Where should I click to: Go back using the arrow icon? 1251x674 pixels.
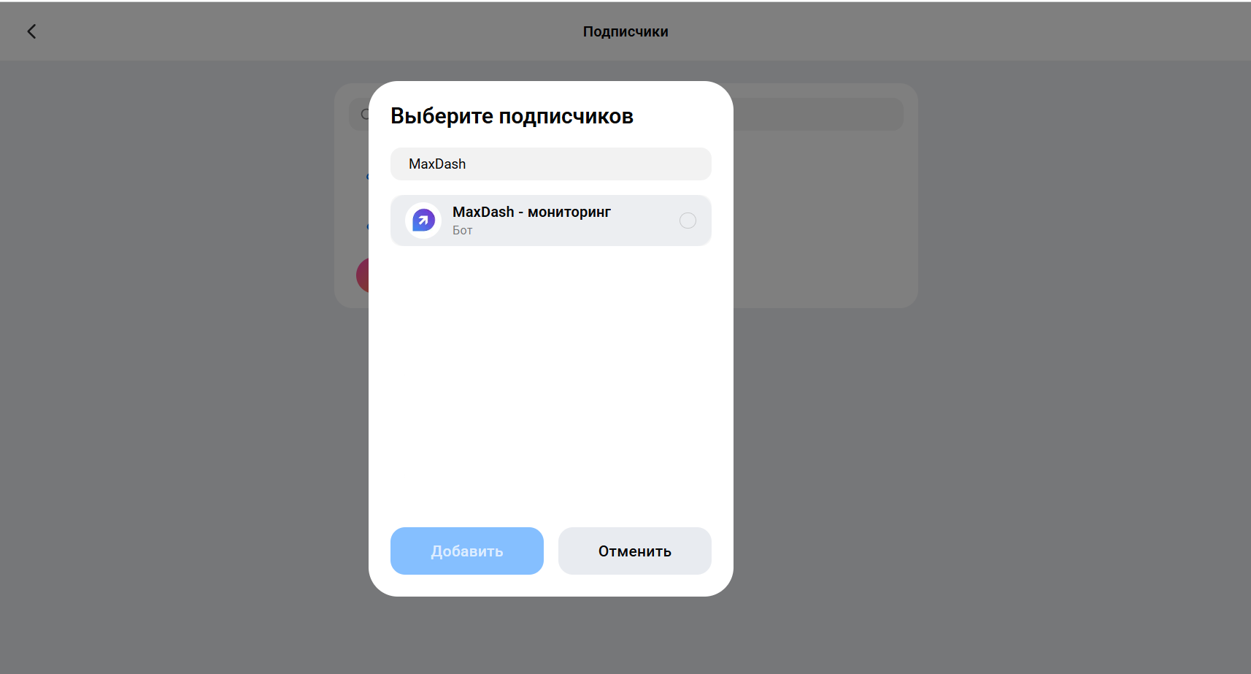pos(31,31)
